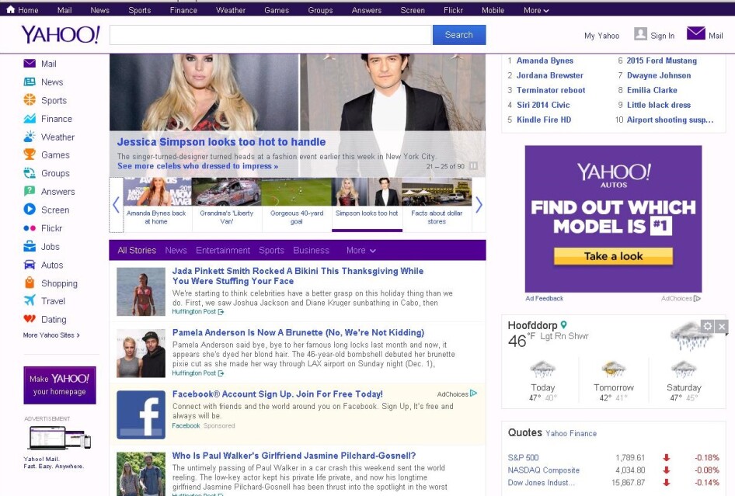Open Flickr in top navigation bar

point(453,10)
